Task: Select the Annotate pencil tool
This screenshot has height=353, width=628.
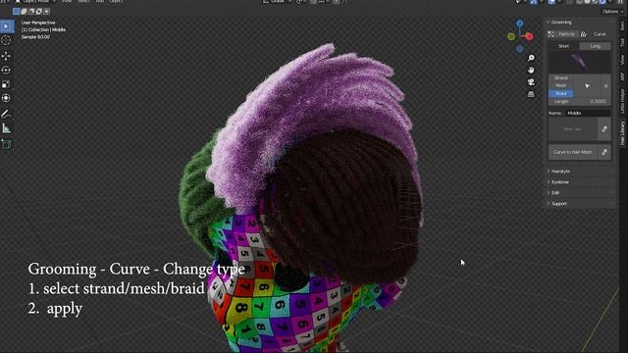Action: 6,114
